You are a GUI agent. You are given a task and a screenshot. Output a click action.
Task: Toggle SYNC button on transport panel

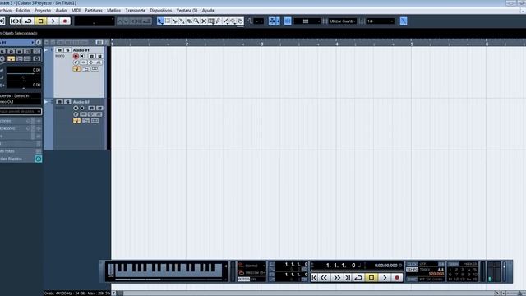point(413,279)
